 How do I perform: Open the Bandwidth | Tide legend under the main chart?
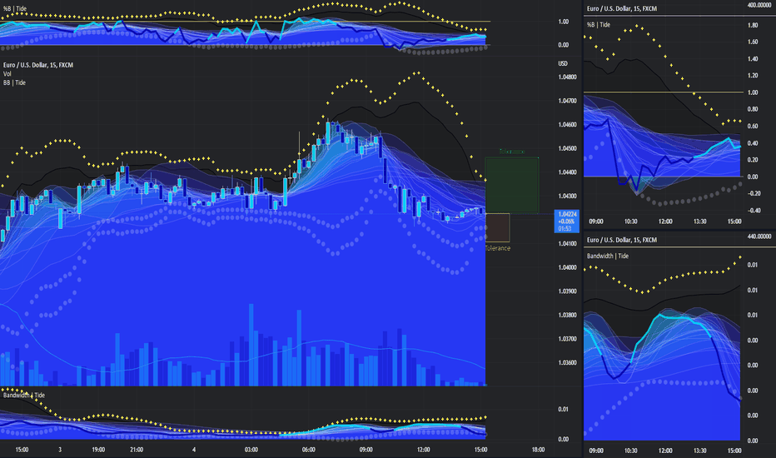pos(24,395)
